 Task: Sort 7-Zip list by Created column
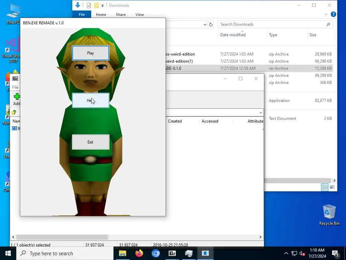tap(175, 121)
